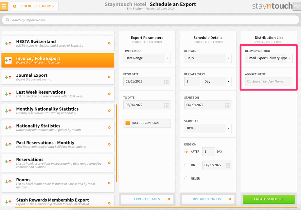Click the Repeats Every number field
This screenshot has width=301, height=210.
tap(192, 82)
